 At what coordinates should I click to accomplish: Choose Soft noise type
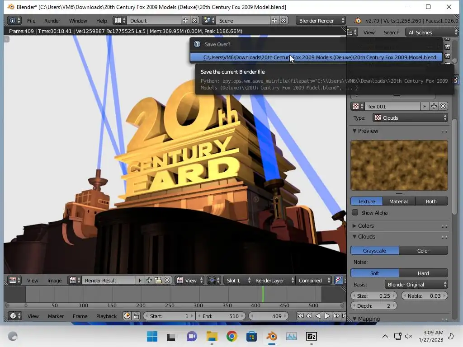pyautogui.click(x=374, y=273)
